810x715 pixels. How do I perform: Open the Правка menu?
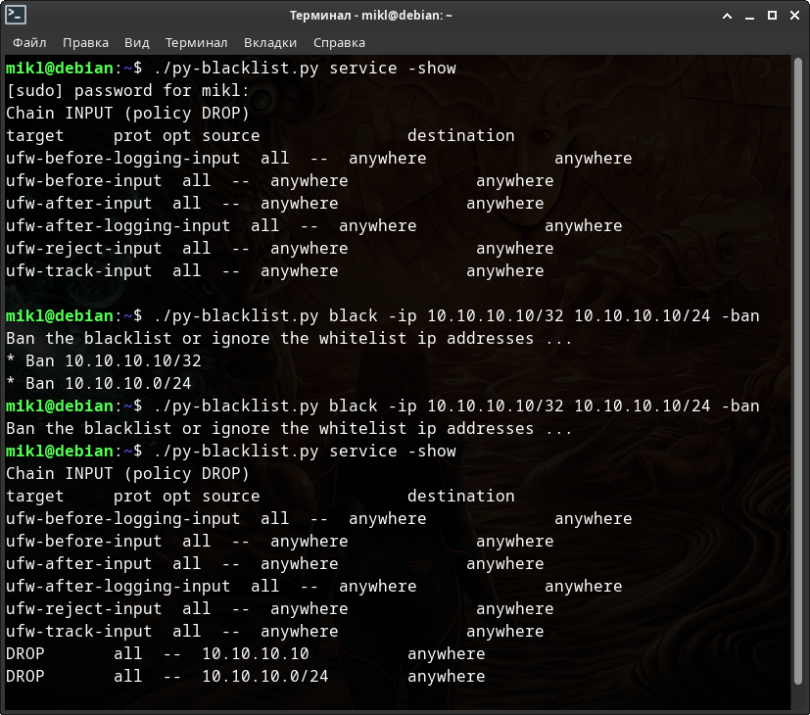click(x=85, y=42)
